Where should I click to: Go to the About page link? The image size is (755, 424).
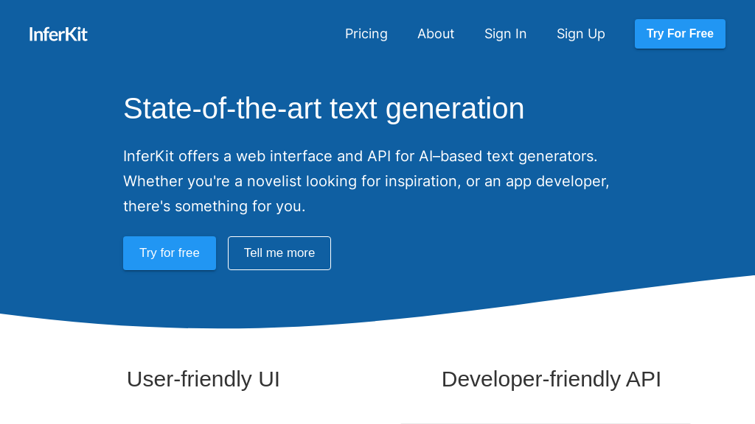[x=436, y=34]
